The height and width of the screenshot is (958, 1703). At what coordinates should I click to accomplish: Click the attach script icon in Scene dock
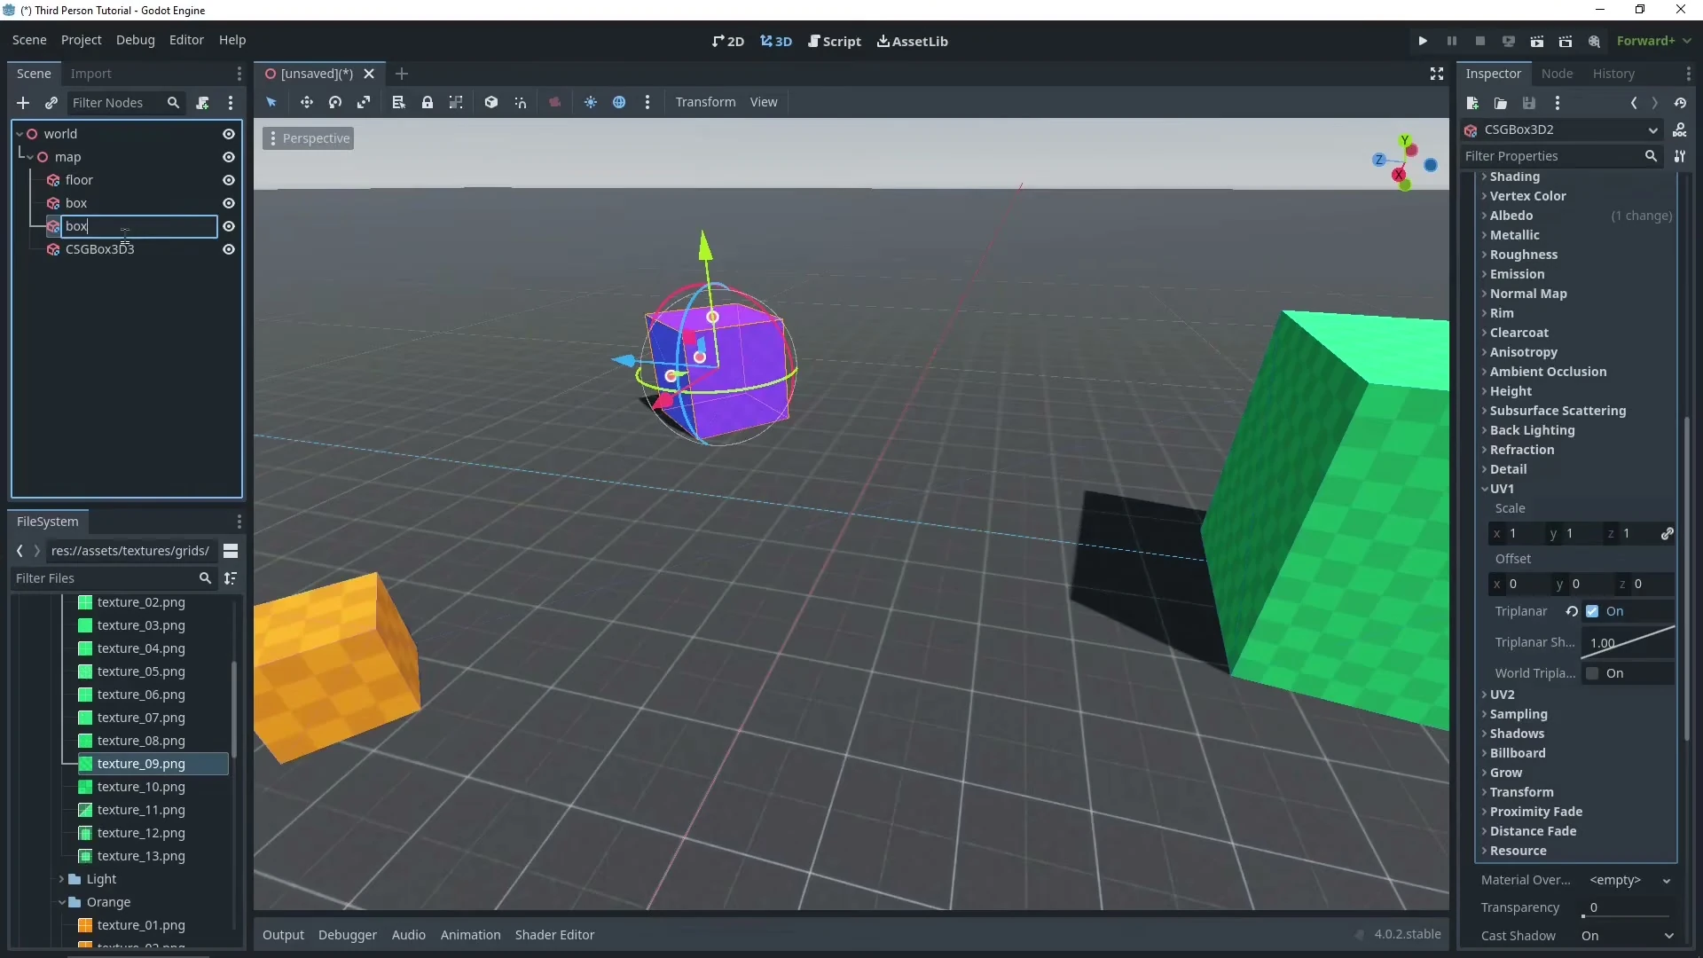[x=202, y=103]
